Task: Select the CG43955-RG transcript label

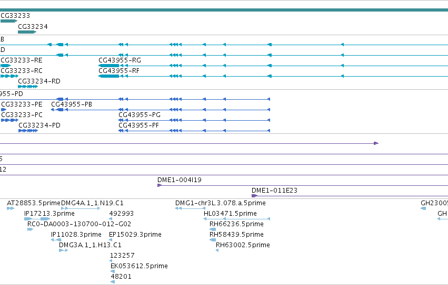Action: point(120,60)
